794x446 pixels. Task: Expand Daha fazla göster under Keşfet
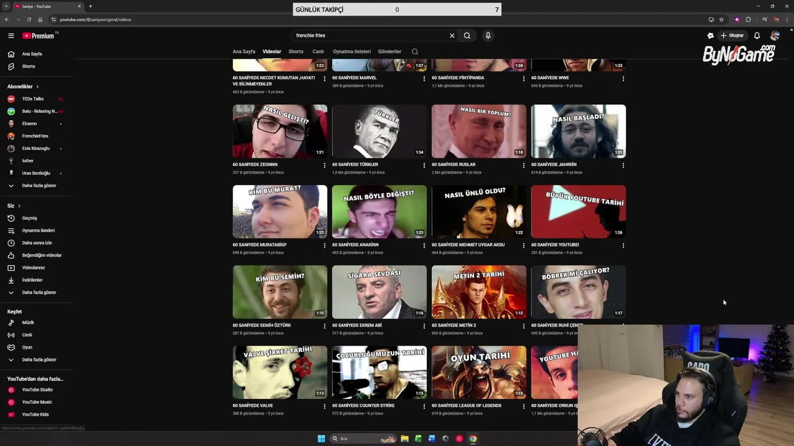click(x=38, y=359)
